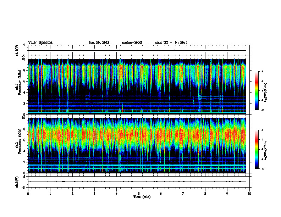Click the "5" tick on ch.1(V) axis
Image resolution: width=281 pixels, height=217 pixels.
(x=24, y=45)
